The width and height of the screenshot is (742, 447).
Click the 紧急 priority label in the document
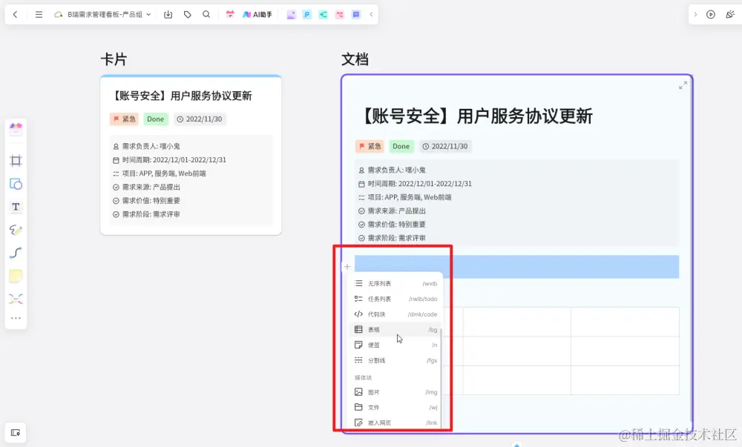(370, 146)
